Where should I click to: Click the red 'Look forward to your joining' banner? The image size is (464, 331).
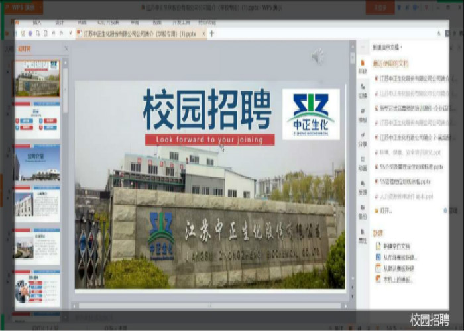210,140
